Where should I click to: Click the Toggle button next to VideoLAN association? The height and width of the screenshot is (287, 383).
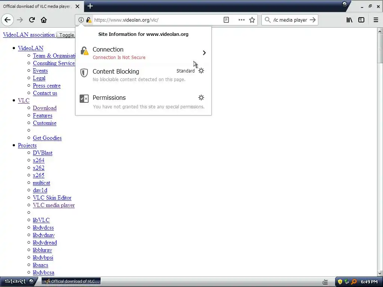(x=66, y=35)
